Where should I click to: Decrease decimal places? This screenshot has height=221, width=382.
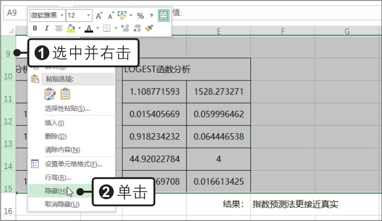point(137,28)
